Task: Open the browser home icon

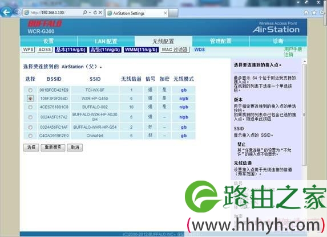Action: [306, 13]
